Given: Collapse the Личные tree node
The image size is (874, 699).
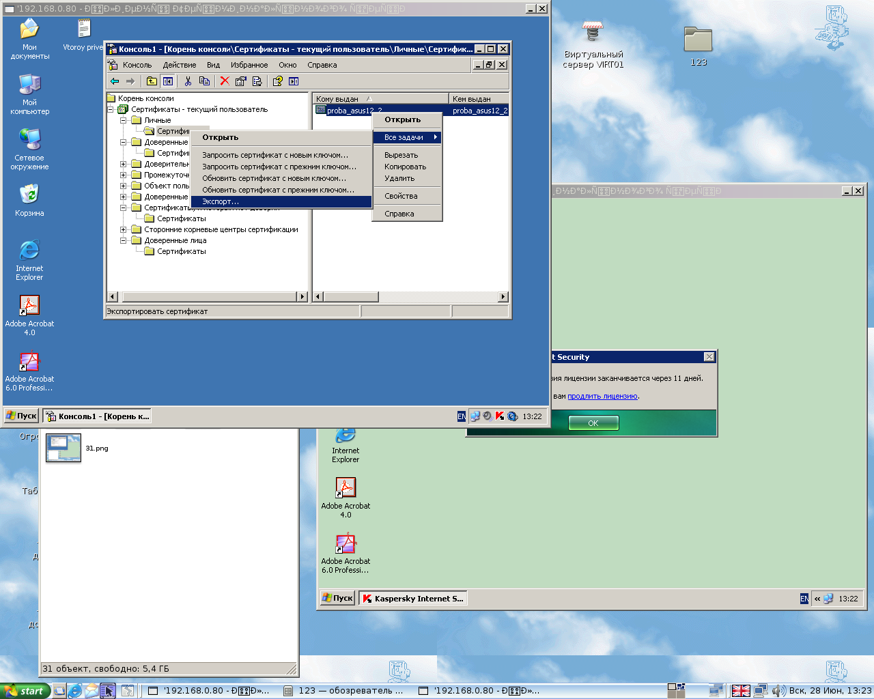Looking at the screenshot, I should [x=124, y=121].
